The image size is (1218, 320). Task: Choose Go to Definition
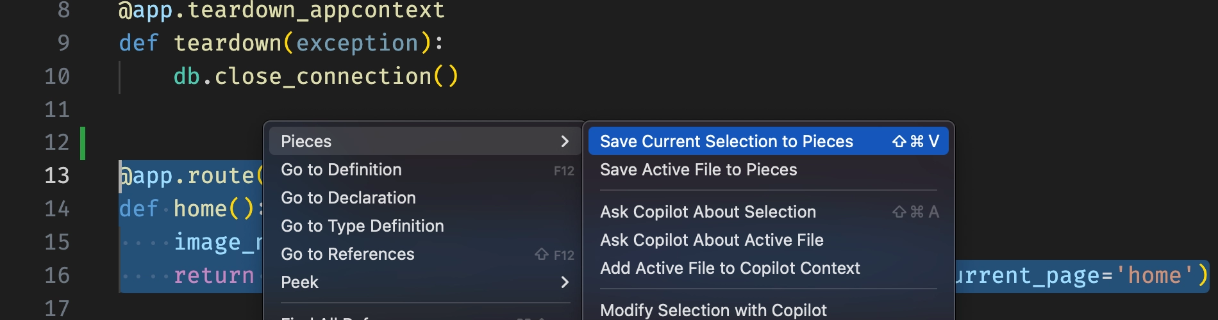click(341, 170)
